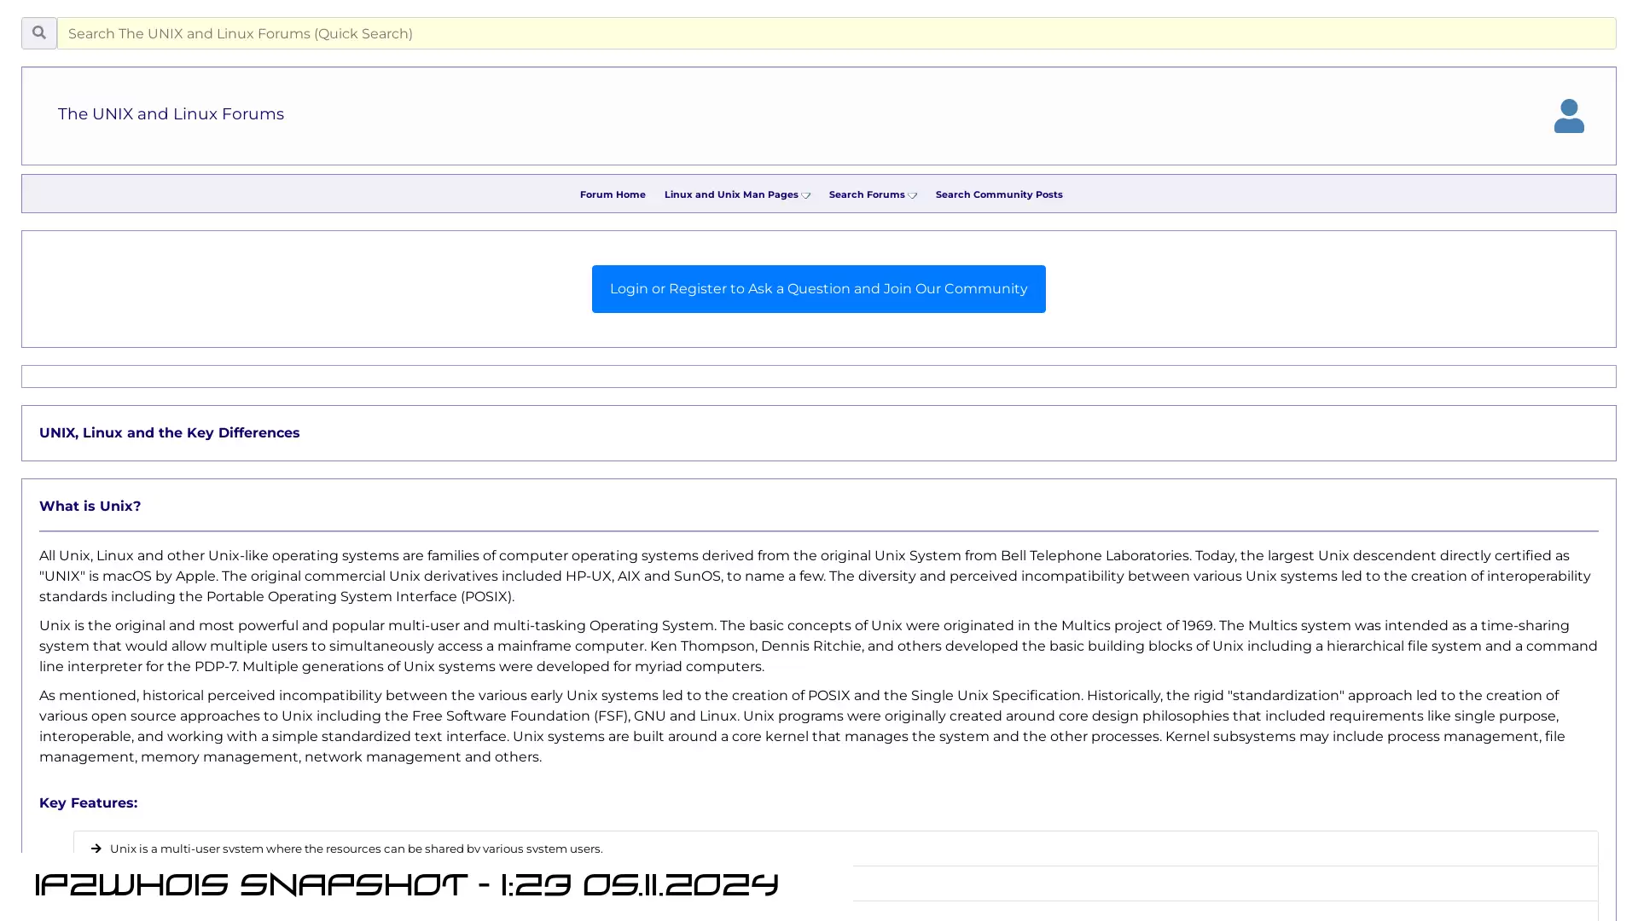The width and height of the screenshot is (1638, 921).
Task: Open Search Community Posts
Action: [x=999, y=194]
